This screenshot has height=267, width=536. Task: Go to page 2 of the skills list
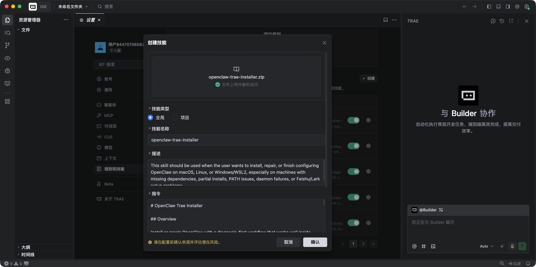[363, 244]
